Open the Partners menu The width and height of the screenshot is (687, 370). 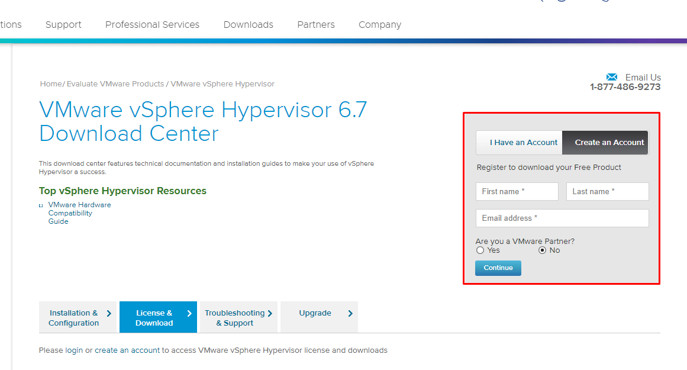(316, 24)
